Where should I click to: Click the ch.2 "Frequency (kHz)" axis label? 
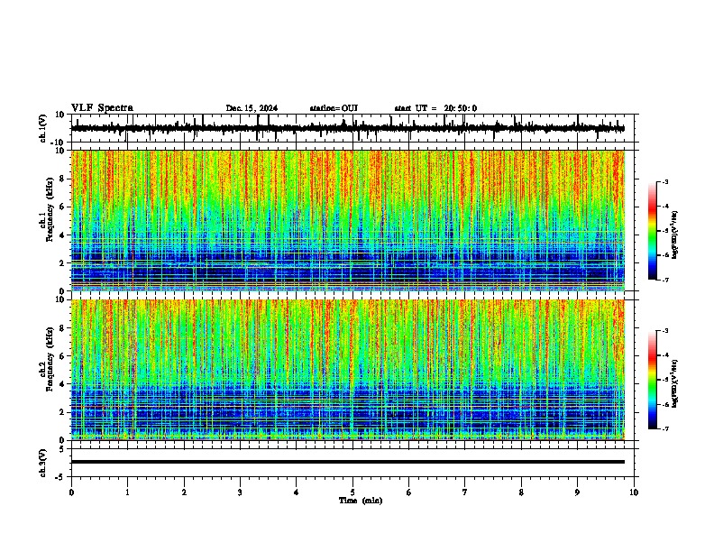[50, 359]
